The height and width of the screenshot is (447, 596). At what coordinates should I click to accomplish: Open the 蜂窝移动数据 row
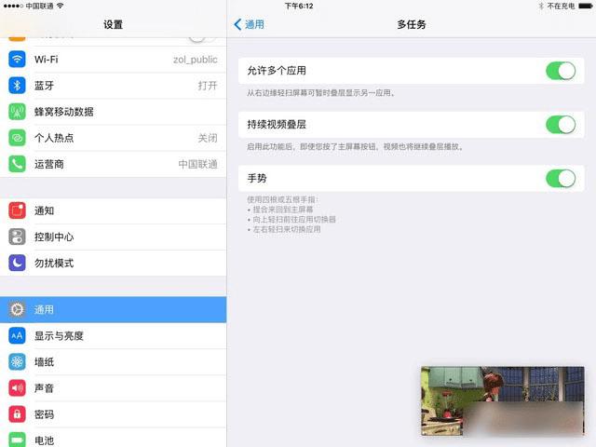tap(113, 112)
